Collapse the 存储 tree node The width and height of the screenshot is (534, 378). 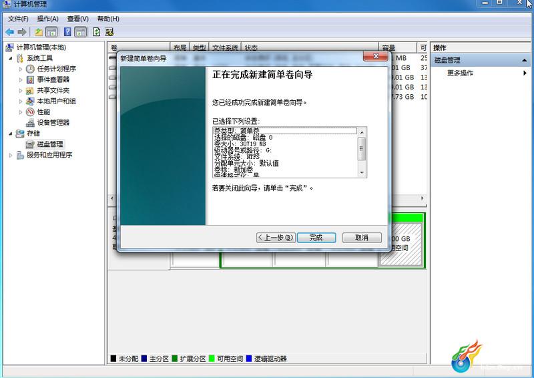11,134
